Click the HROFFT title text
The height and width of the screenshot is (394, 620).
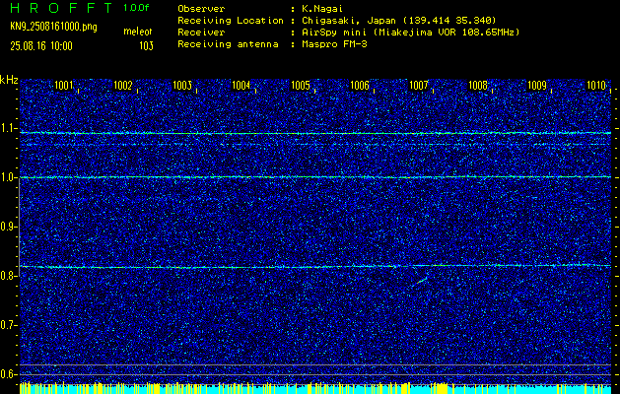(61, 8)
